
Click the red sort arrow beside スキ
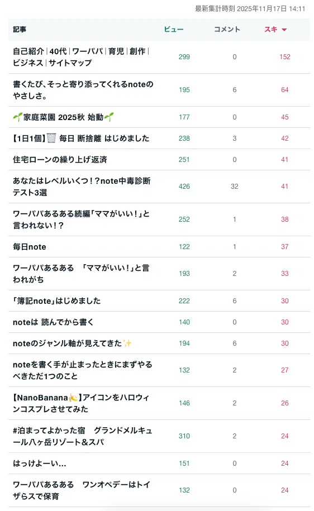(x=284, y=30)
